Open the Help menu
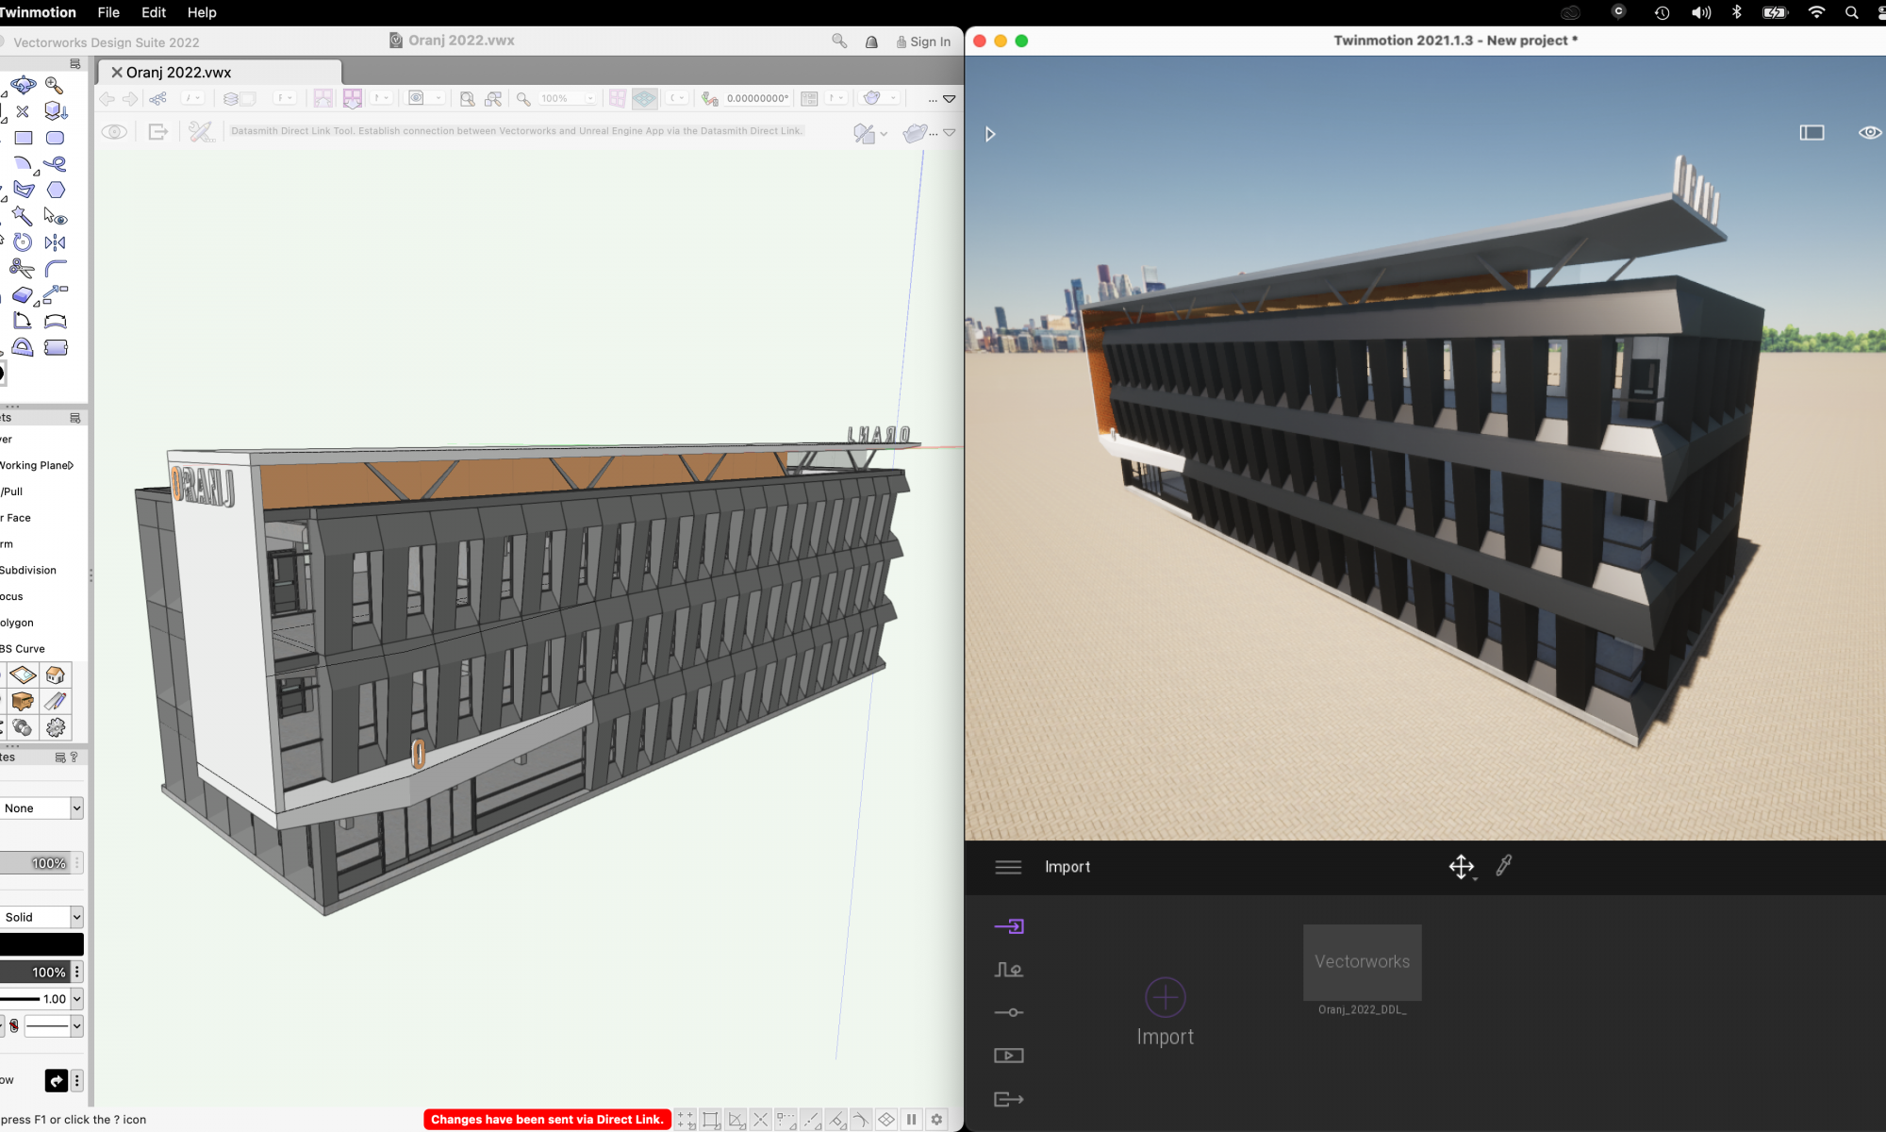The width and height of the screenshot is (1886, 1132). [x=202, y=12]
